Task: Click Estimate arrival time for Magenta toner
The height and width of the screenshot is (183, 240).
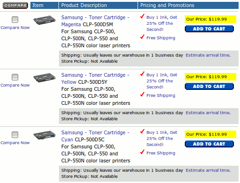Action: [208, 55]
